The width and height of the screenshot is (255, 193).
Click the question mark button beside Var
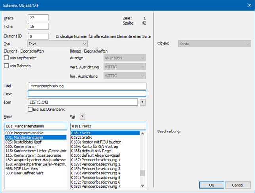coord(82,116)
